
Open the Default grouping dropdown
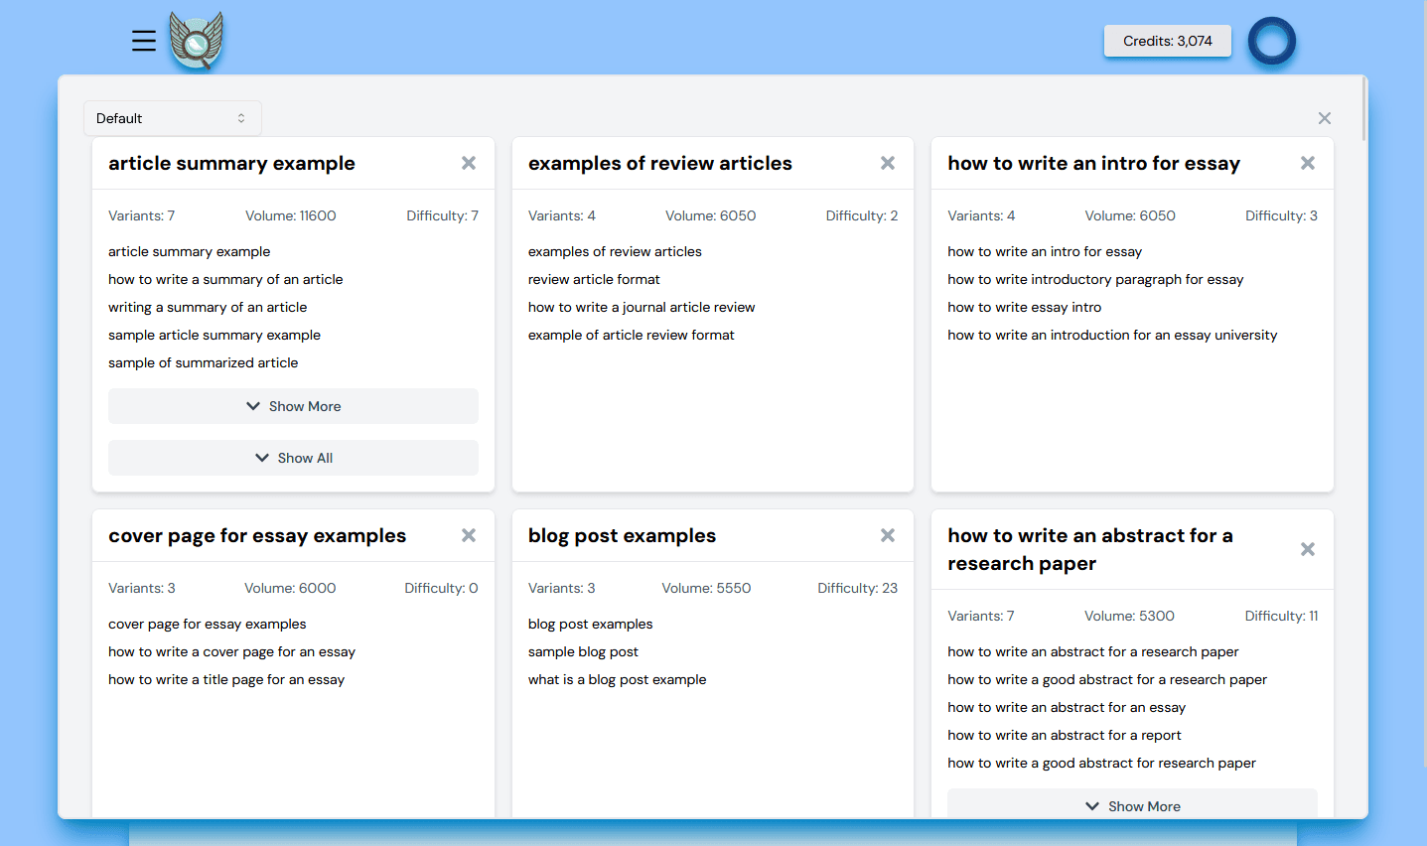(x=172, y=117)
